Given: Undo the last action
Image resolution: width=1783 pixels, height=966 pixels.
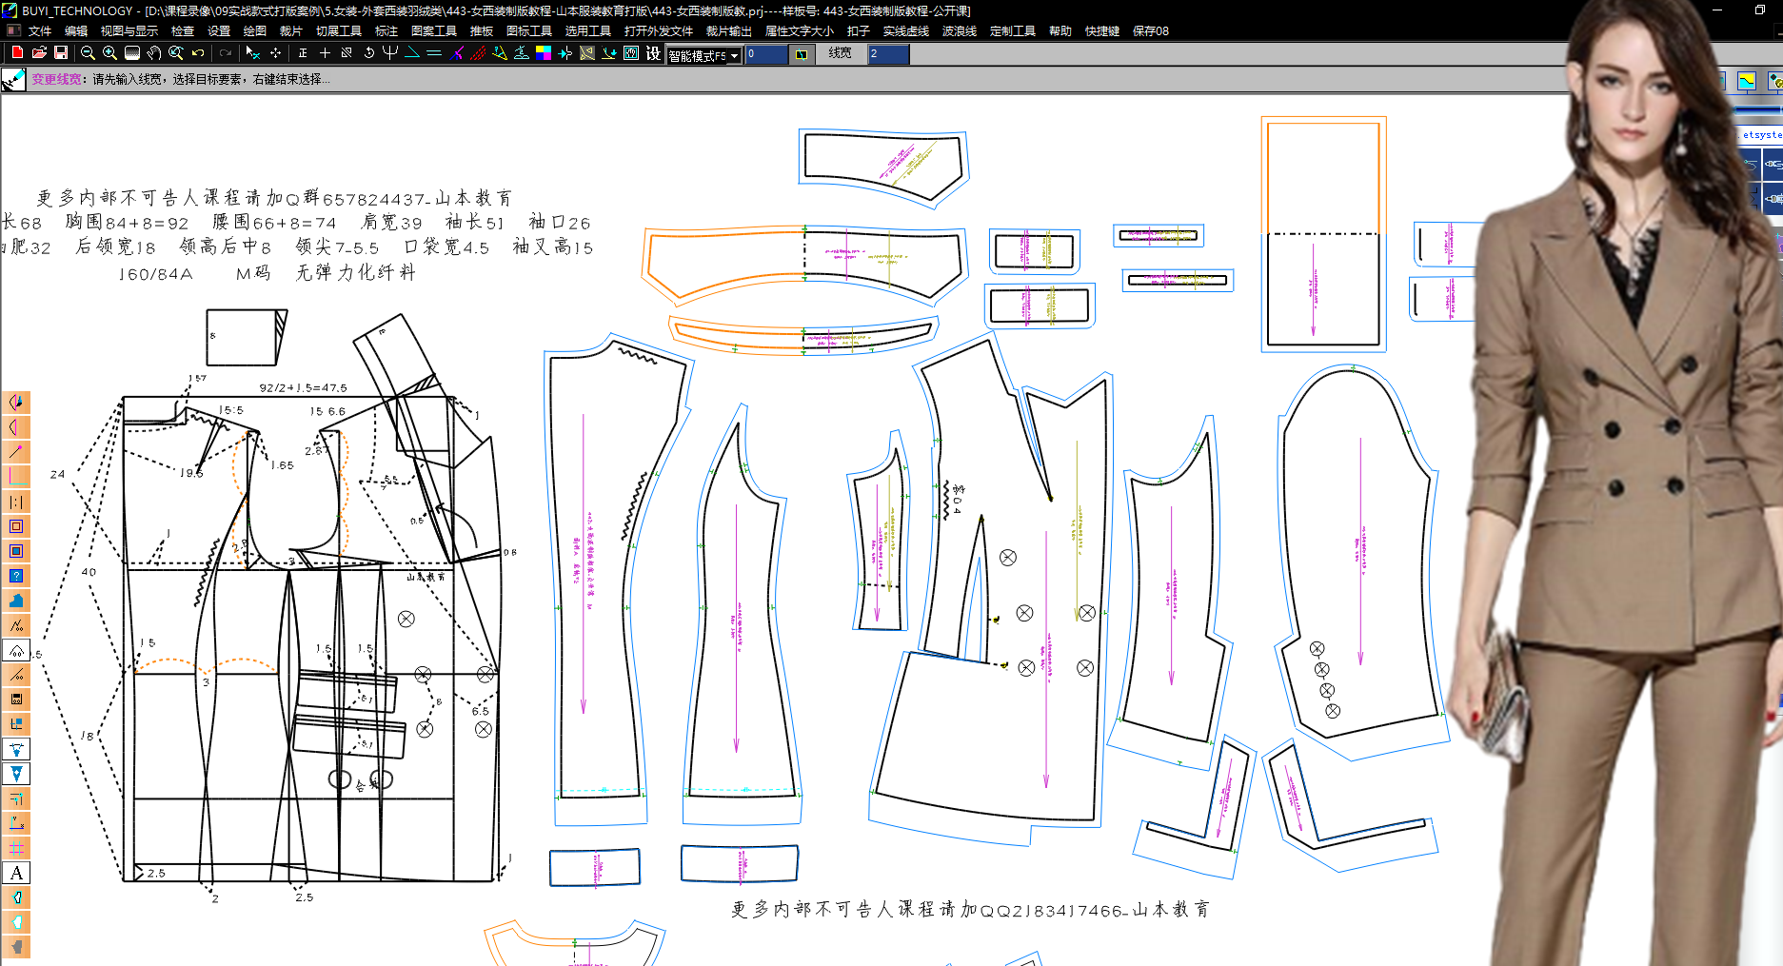Looking at the screenshot, I should (196, 53).
